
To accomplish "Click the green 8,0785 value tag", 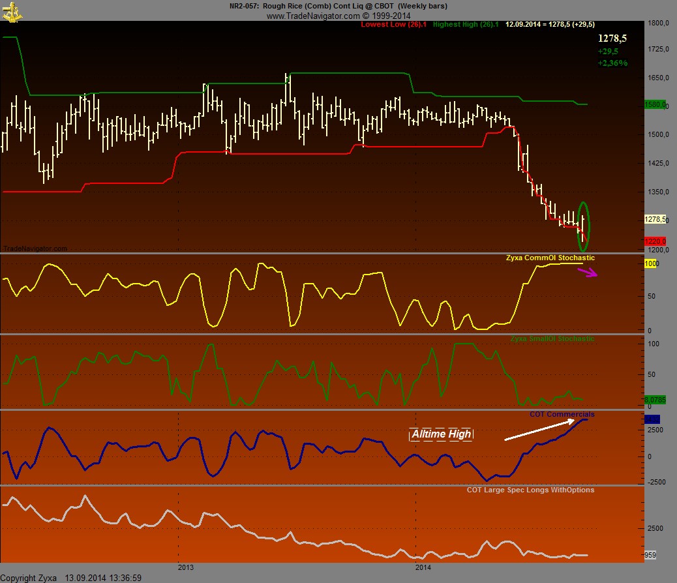I will pyautogui.click(x=654, y=399).
